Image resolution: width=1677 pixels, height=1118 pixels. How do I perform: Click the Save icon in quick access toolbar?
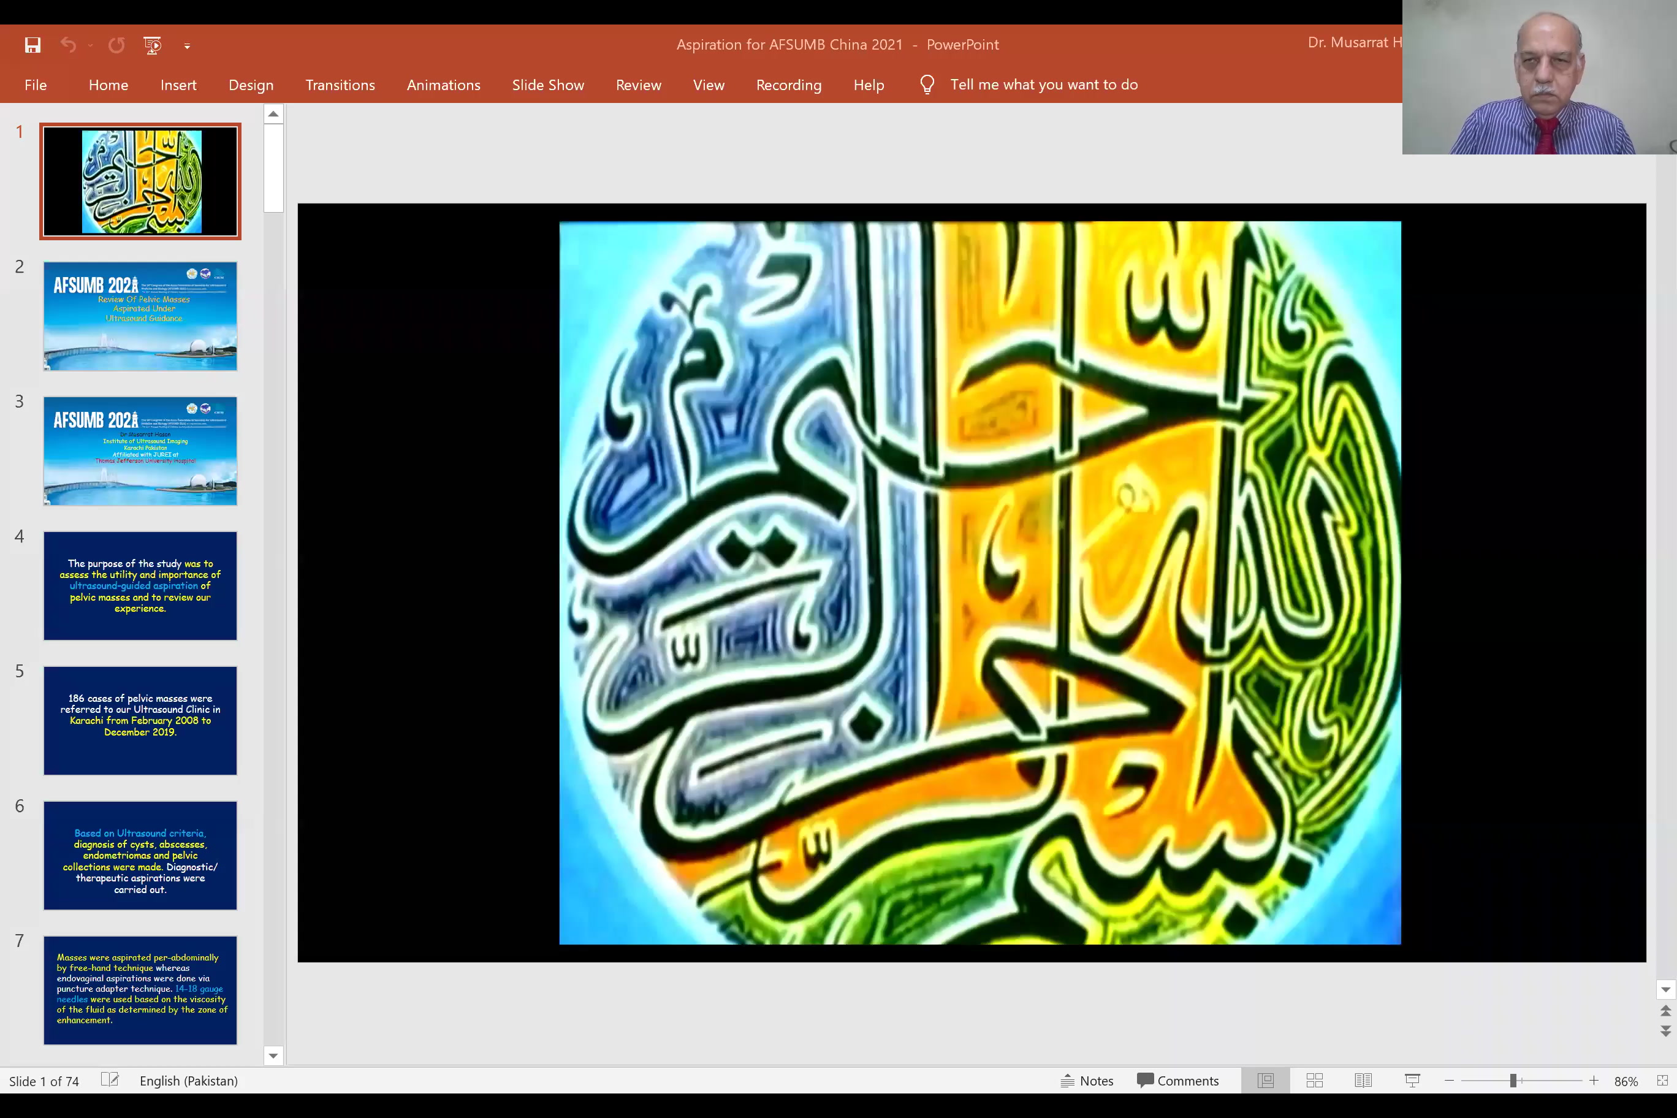click(x=33, y=45)
